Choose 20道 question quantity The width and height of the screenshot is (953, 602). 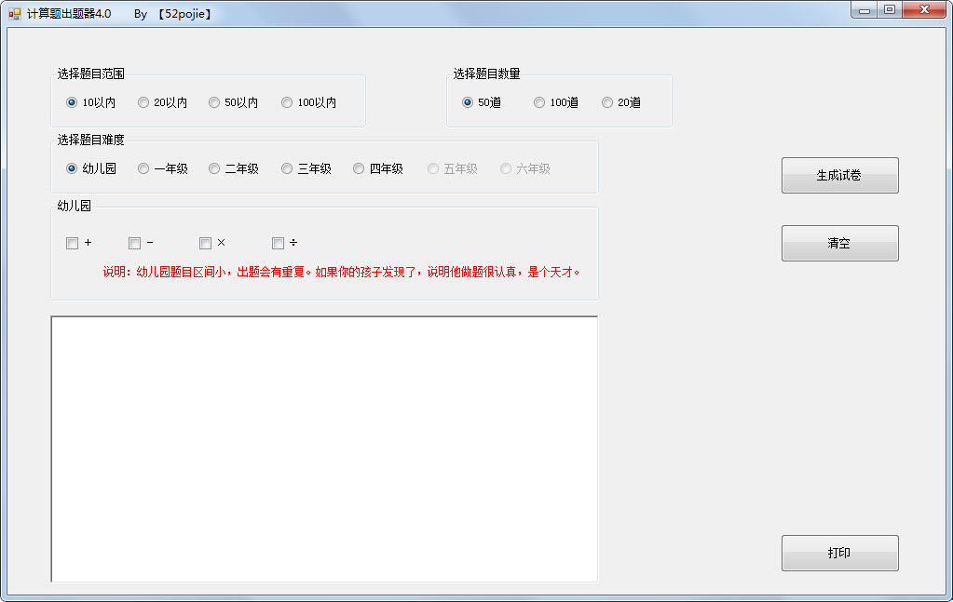607,102
